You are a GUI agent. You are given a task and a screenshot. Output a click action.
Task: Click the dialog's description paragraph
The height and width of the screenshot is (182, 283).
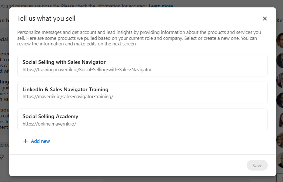click(x=139, y=38)
